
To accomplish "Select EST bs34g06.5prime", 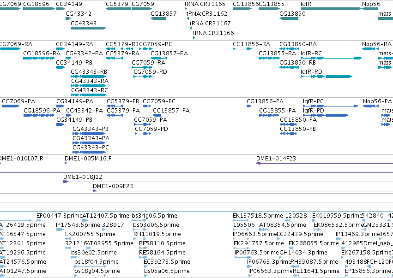I will click(x=154, y=216).
